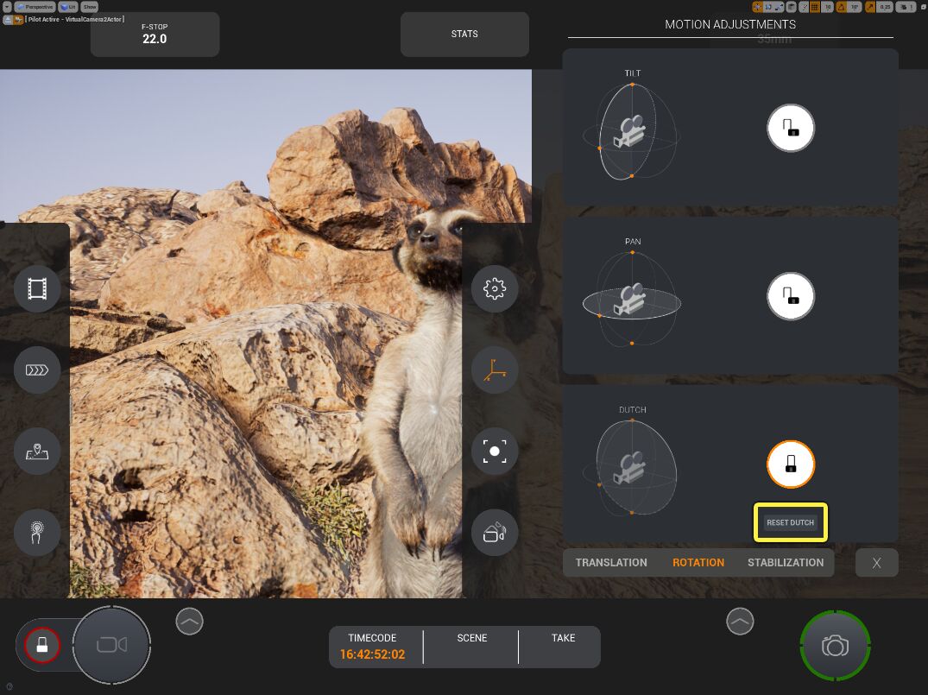Open the map waypoints icon
This screenshot has width=928, height=695.
pyautogui.click(x=37, y=451)
